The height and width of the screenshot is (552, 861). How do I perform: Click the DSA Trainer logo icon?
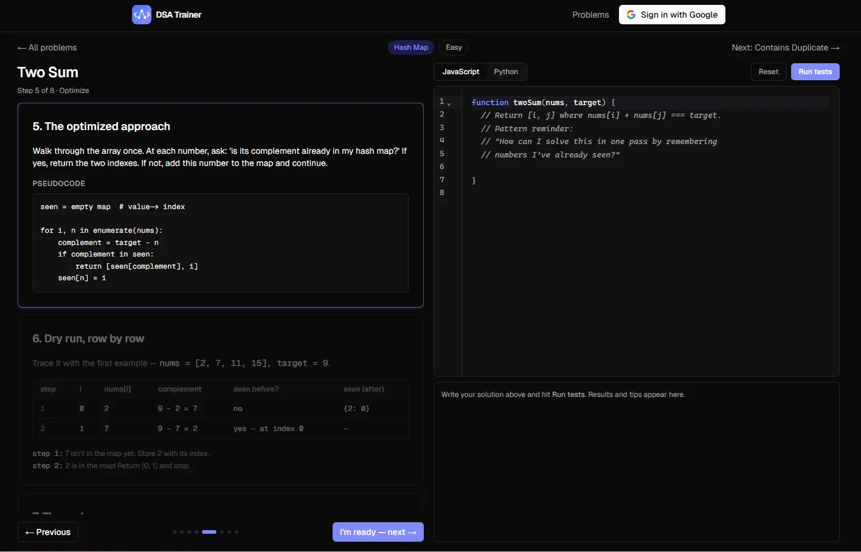click(142, 15)
